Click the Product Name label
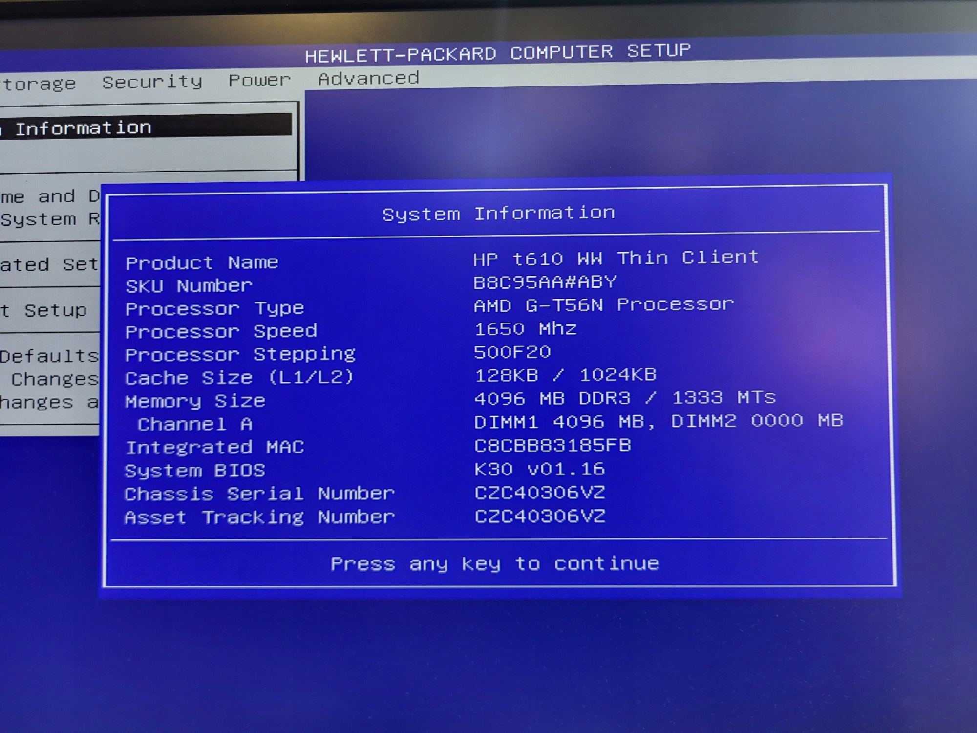The height and width of the screenshot is (733, 977). (202, 262)
